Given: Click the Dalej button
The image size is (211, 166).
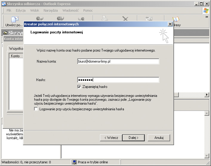Looking at the screenshot, I should tap(133, 138).
